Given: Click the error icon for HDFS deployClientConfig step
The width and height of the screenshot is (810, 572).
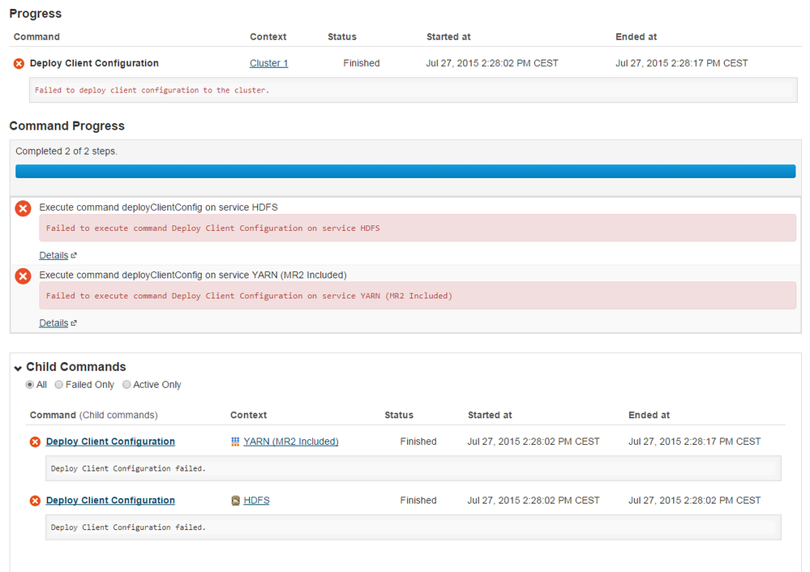Looking at the screenshot, I should tap(23, 208).
